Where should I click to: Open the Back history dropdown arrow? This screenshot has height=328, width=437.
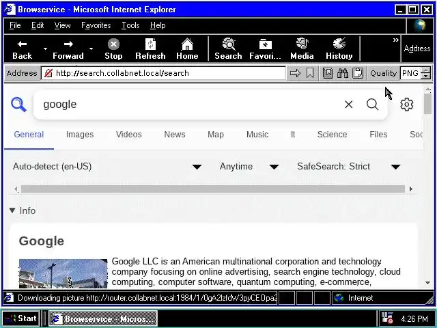click(45, 49)
